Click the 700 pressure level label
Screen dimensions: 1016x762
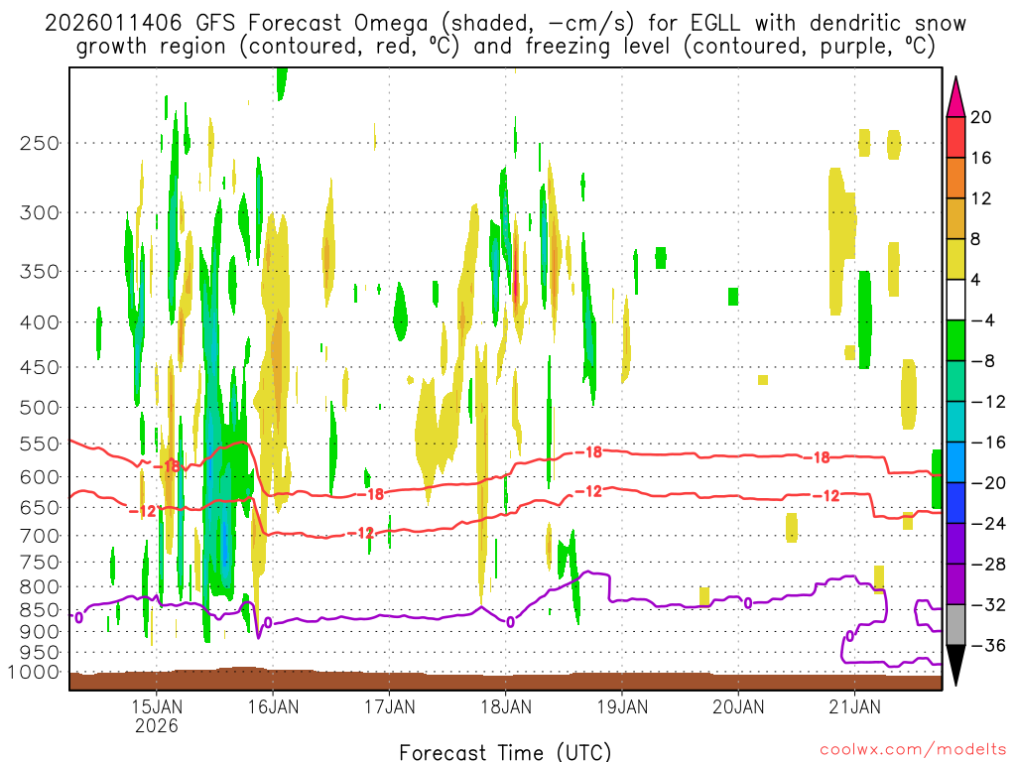40,536
